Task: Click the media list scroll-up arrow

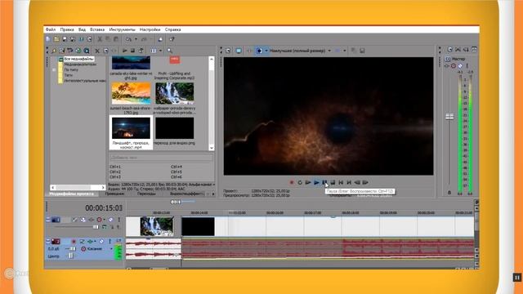Action: 212,59
